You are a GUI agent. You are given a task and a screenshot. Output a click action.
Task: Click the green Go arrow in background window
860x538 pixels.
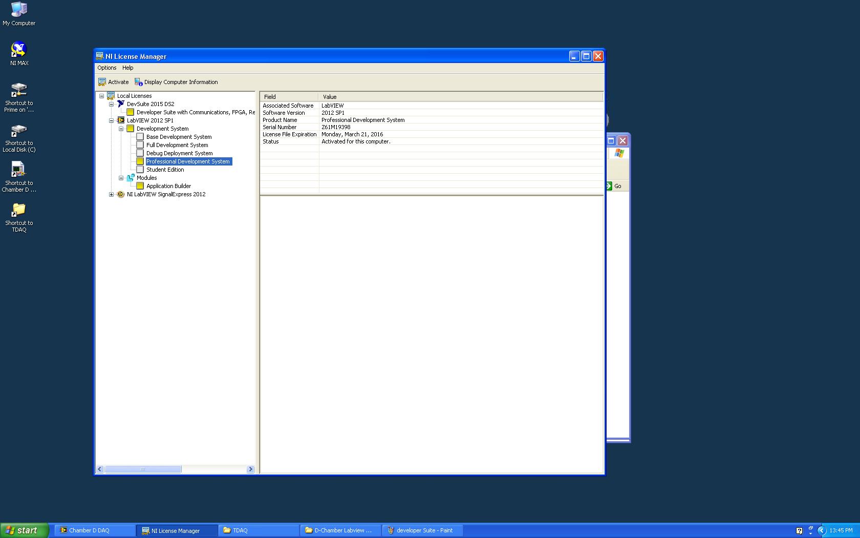[x=609, y=186]
